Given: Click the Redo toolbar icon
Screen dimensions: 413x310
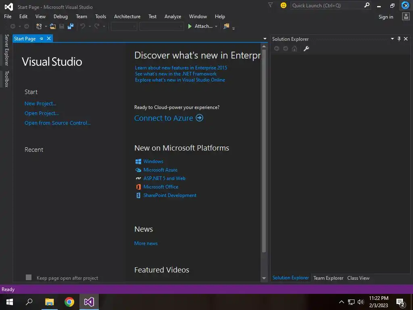Looking at the screenshot, I should point(97,26).
